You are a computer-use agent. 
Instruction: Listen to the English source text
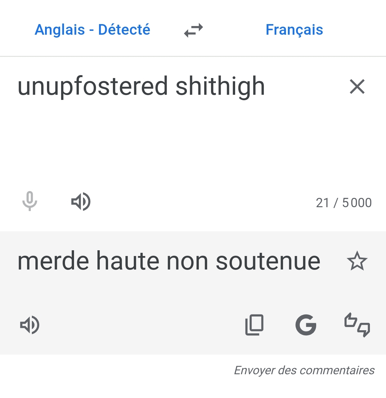pos(81,202)
